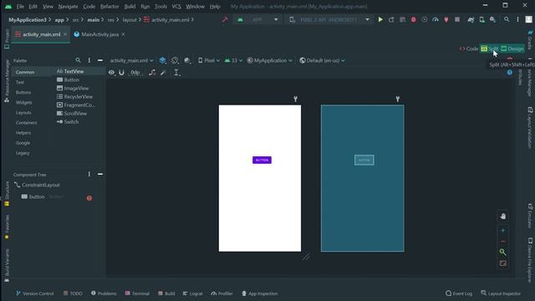Screen dimensions: 535x301
Task: Zoom in with the plus icon
Action: click(x=503, y=231)
